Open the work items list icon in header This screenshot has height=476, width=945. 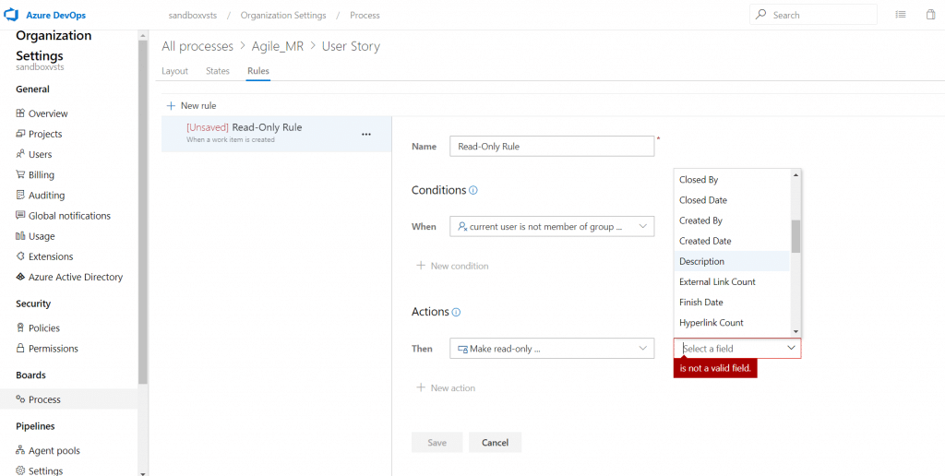(x=901, y=15)
